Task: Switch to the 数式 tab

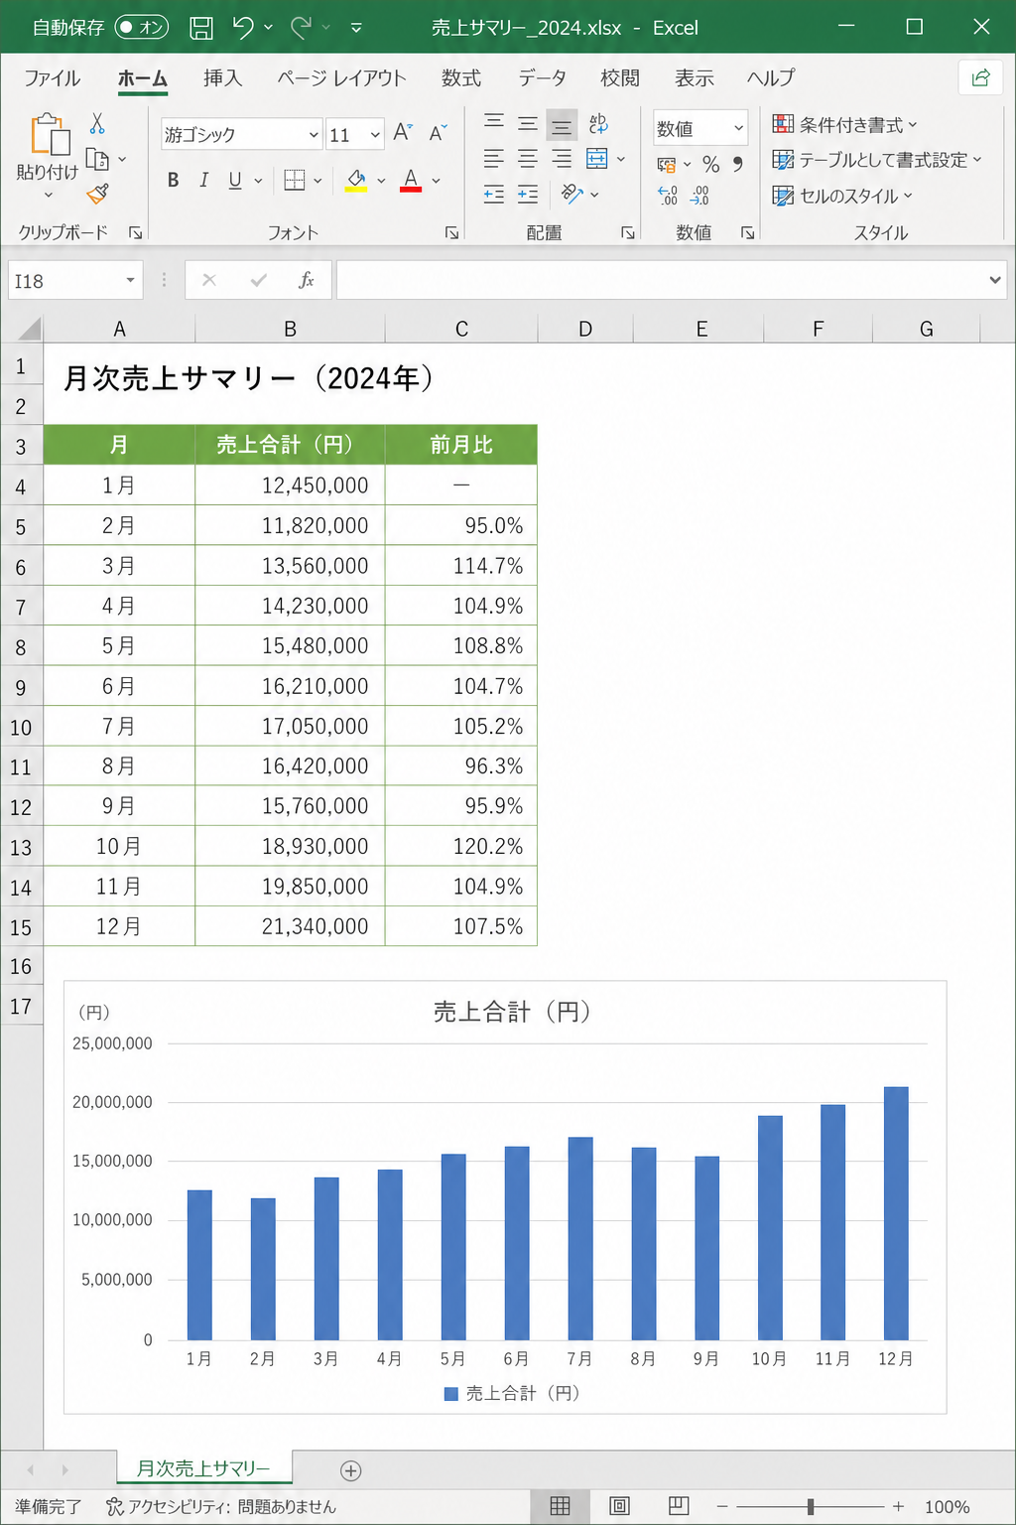Action: (x=461, y=78)
